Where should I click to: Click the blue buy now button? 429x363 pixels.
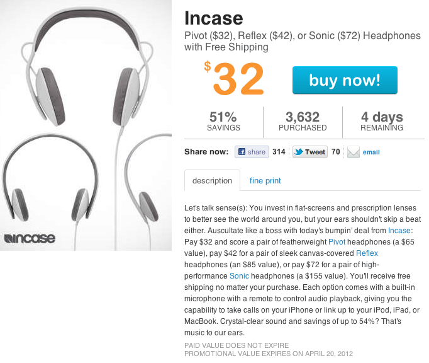(x=345, y=80)
